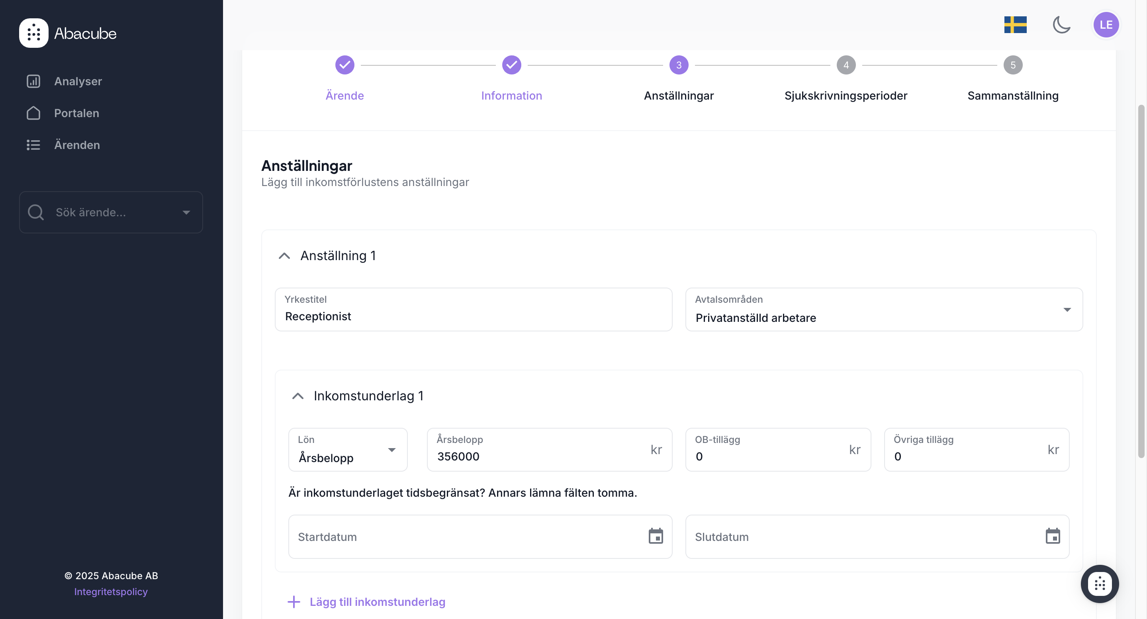Image resolution: width=1147 pixels, height=619 pixels.
Task: Click the Abacube logo icon
Action: 33,33
